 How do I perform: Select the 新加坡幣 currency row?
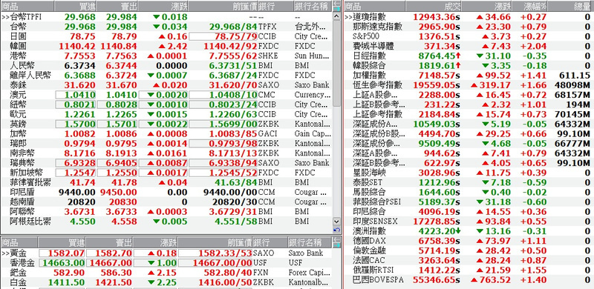tap(166, 173)
